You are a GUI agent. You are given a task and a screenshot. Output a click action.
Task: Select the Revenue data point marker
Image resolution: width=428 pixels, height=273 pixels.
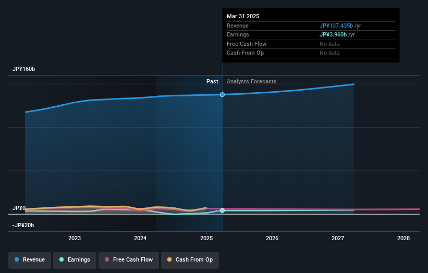[222, 95]
